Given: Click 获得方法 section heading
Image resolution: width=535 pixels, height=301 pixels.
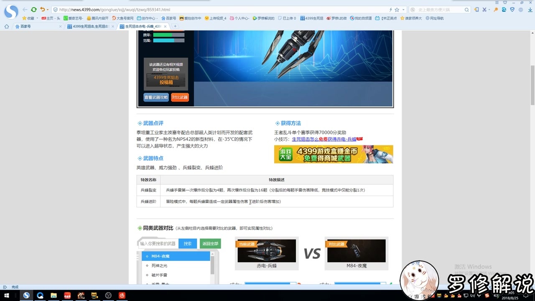Looking at the screenshot, I should pos(290,123).
